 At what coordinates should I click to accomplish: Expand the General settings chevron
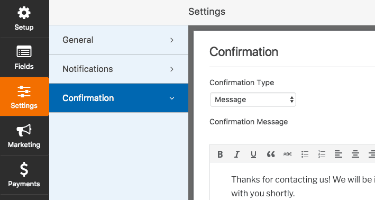click(172, 40)
